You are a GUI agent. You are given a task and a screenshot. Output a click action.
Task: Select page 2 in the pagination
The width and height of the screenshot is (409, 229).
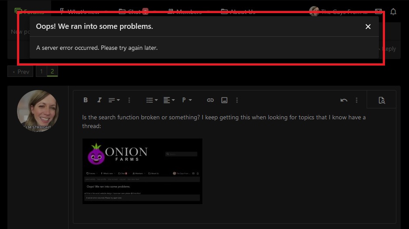(52, 71)
